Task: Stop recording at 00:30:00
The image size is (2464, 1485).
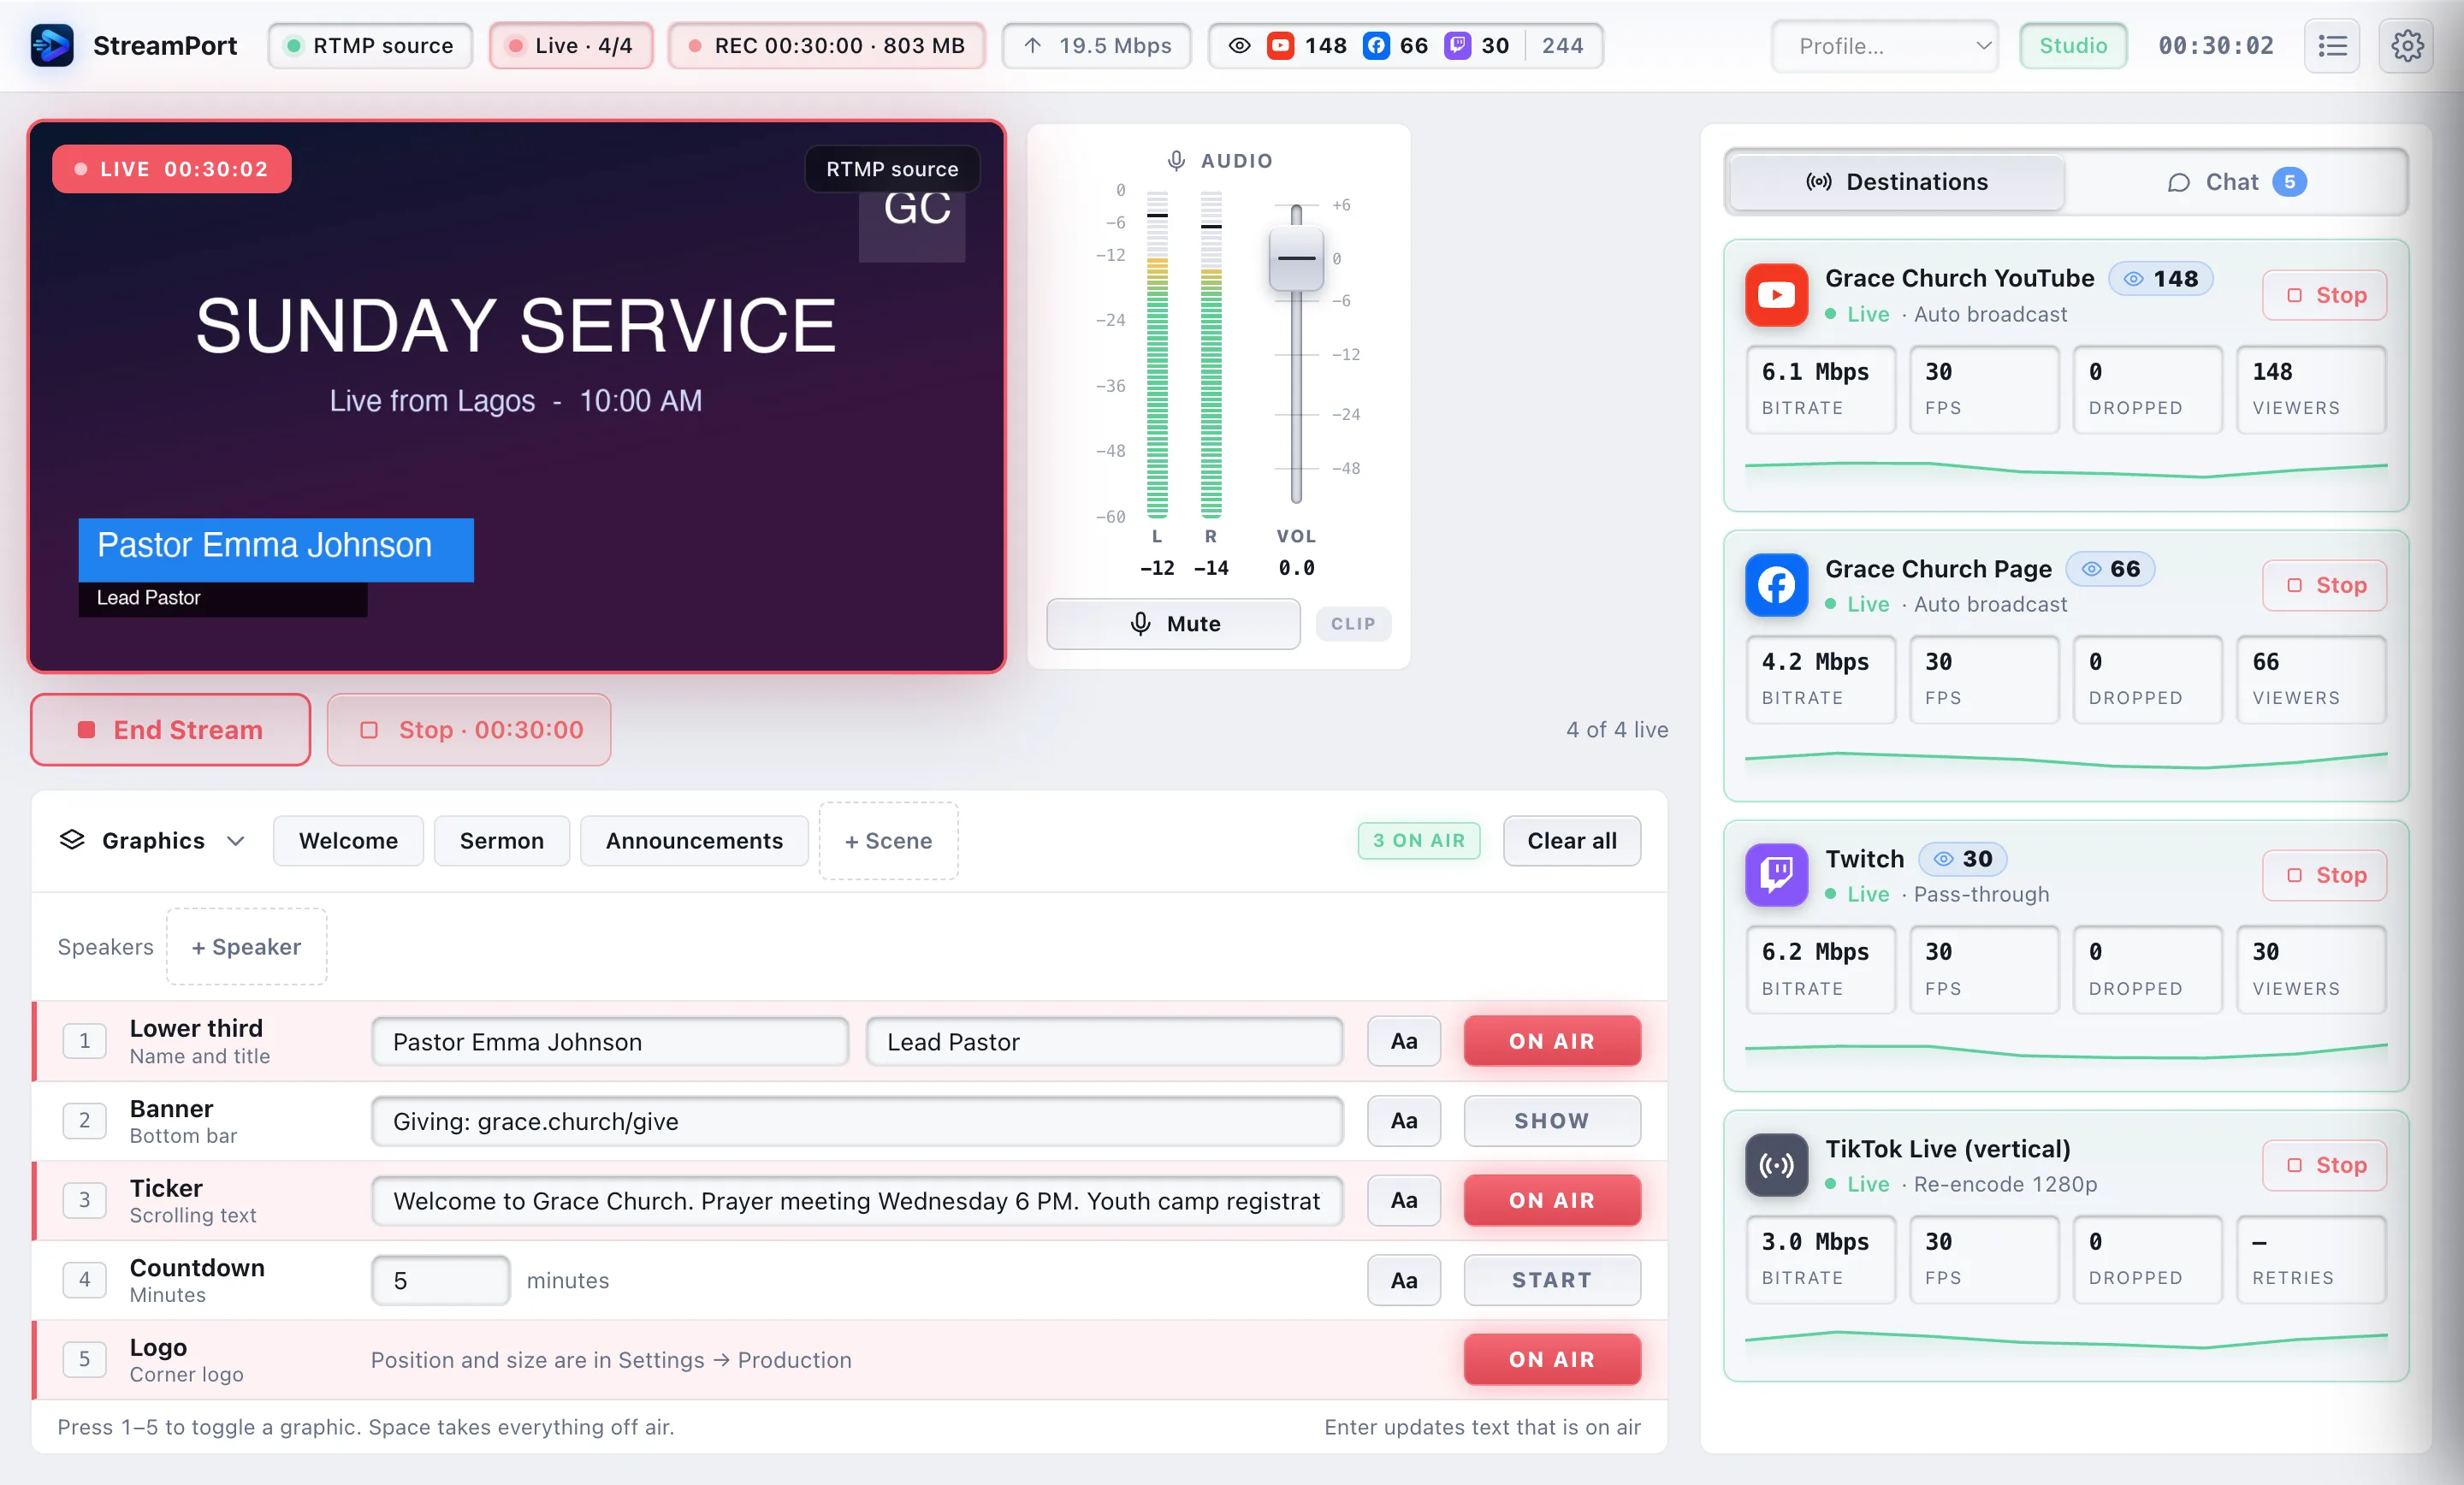Action: point(469,730)
